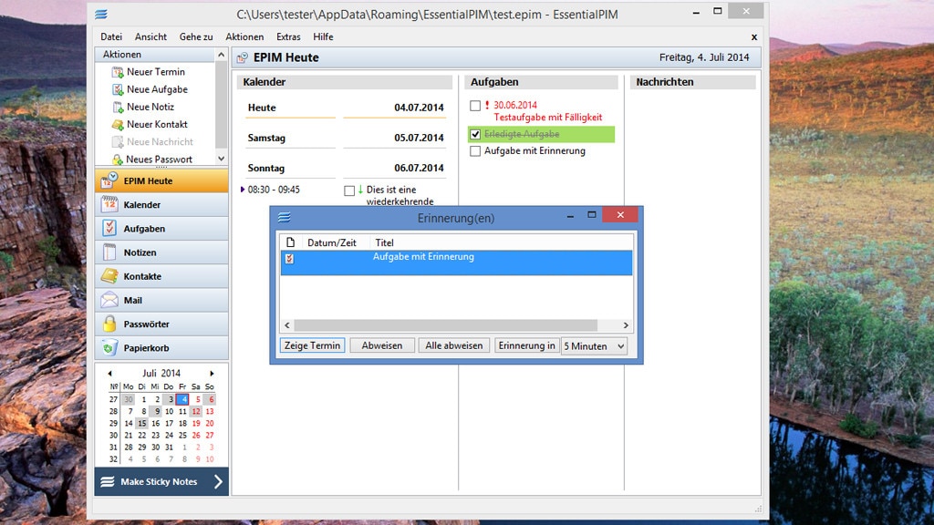The image size is (934, 525).
Task: Click the Passwörter padlock icon in sidebar
Action: 109,324
